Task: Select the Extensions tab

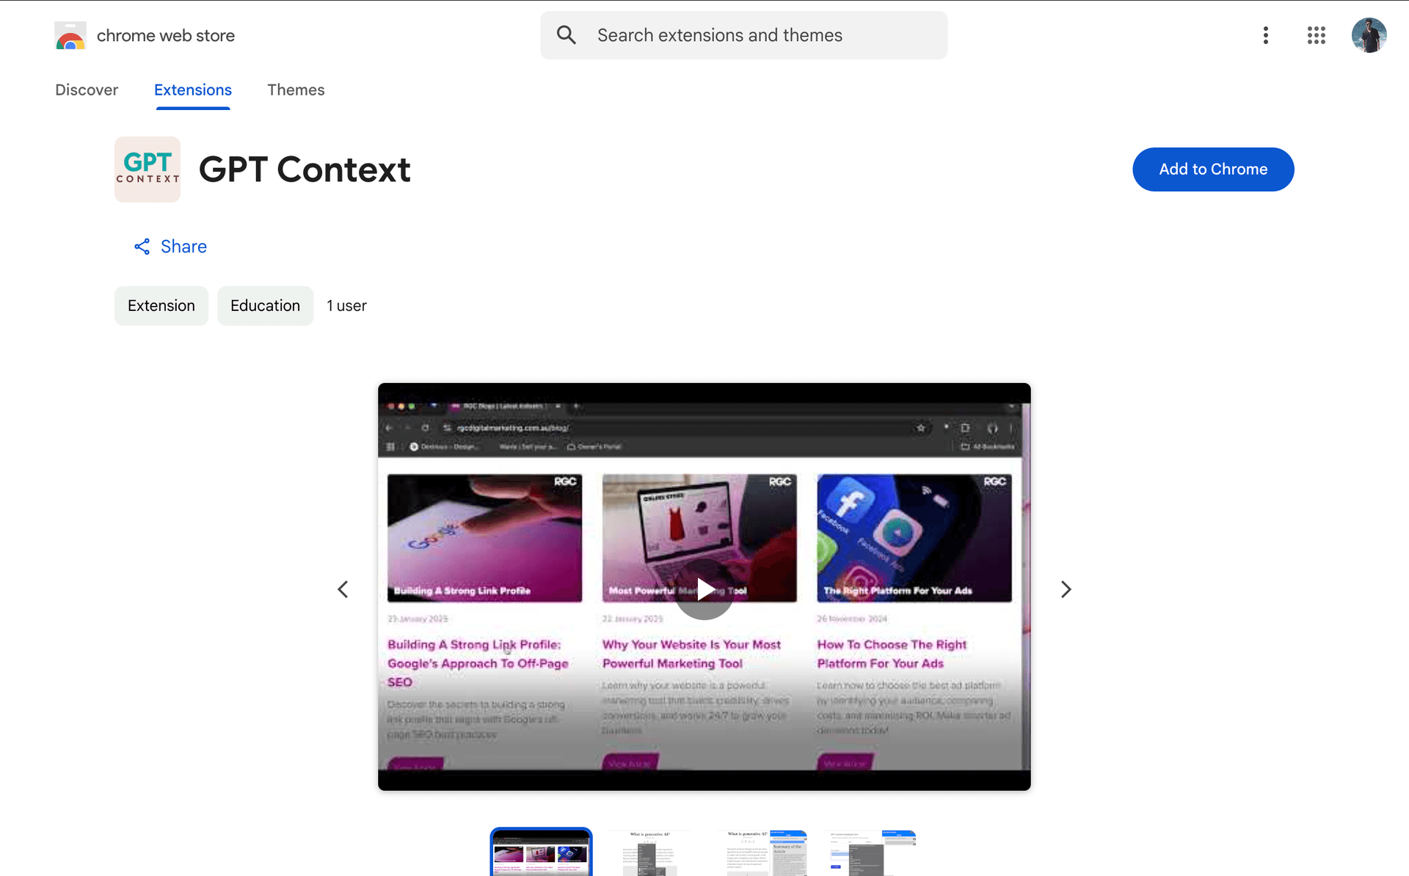Action: [x=193, y=90]
